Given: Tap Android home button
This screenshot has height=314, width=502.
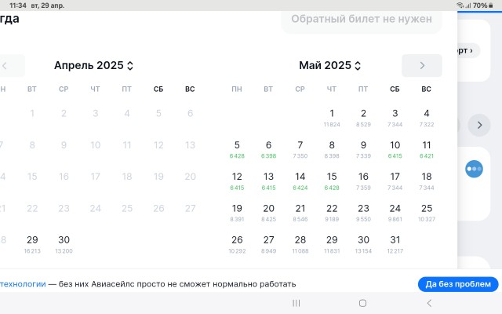Looking at the screenshot, I should coord(362,303).
